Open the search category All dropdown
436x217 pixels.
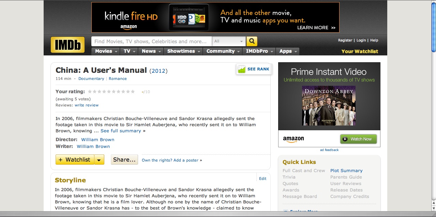(x=228, y=41)
